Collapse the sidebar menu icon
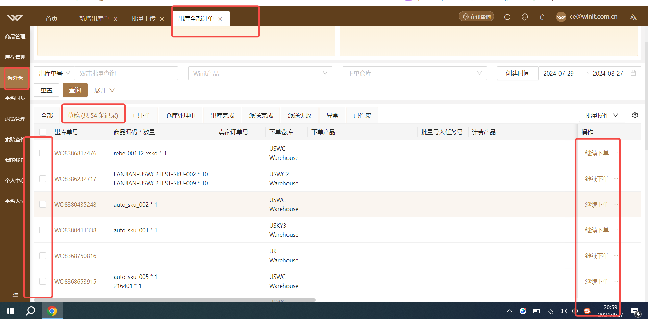The image size is (648, 319). tap(15, 294)
